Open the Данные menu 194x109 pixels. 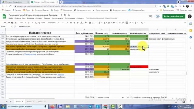[47, 18]
